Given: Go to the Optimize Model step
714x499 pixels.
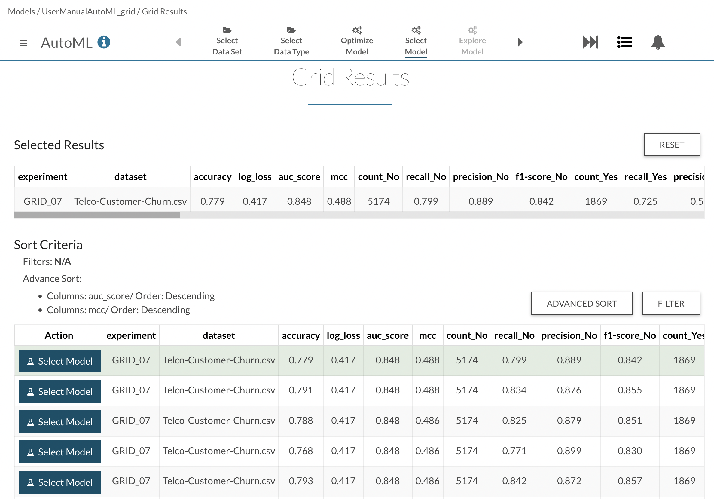Looking at the screenshot, I should coord(357,46).
